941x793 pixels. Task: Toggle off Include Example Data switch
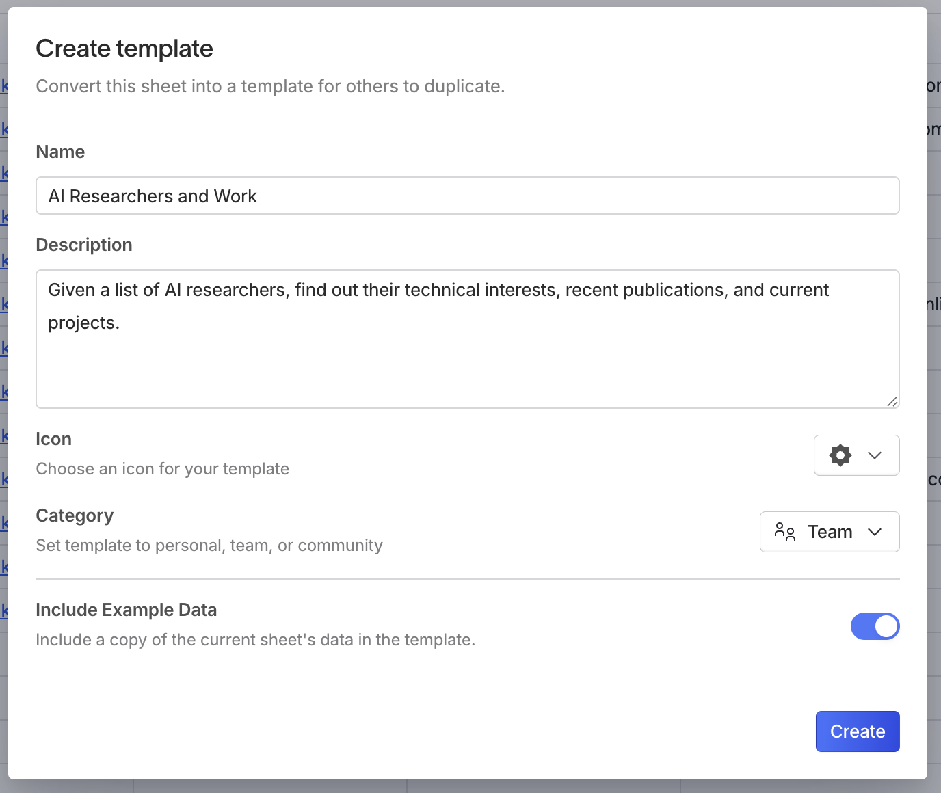pos(875,626)
